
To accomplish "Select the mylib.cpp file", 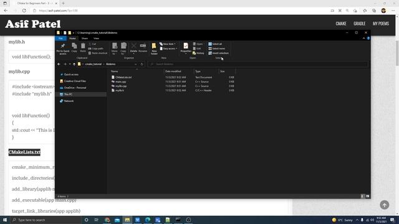I will pyautogui.click(x=121, y=86).
